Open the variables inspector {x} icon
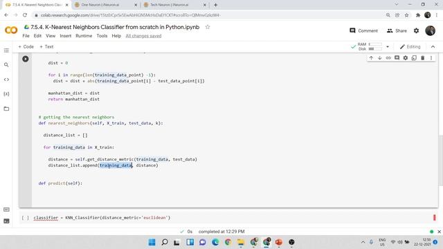The height and width of the screenshot is (249, 443). [x=6, y=94]
